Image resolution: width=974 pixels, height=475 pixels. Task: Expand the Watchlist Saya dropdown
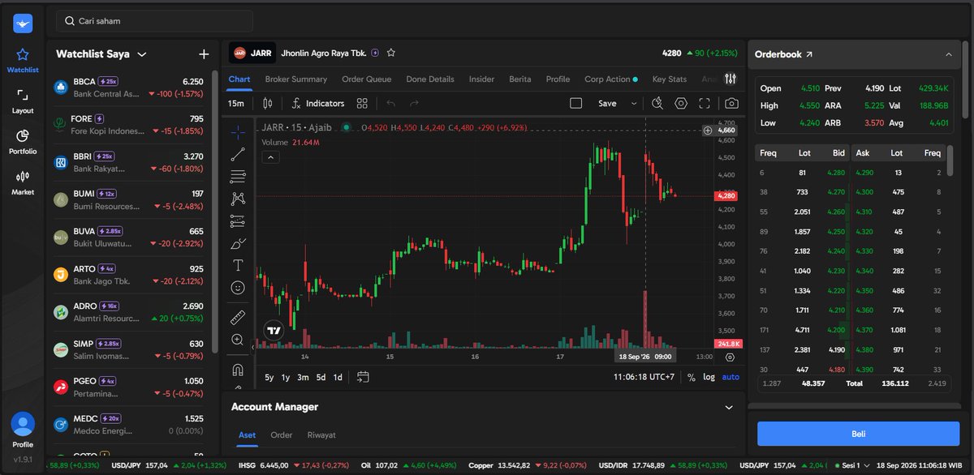(x=142, y=54)
